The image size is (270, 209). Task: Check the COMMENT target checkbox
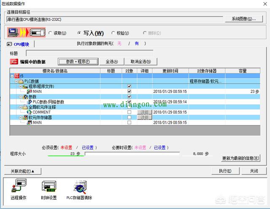(129, 112)
